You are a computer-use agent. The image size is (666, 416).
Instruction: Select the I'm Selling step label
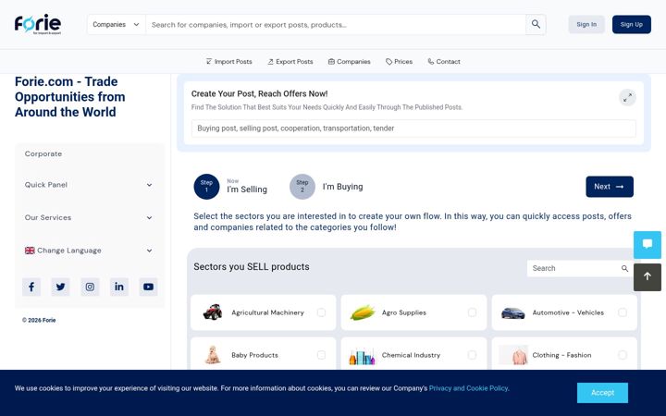(247, 190)
